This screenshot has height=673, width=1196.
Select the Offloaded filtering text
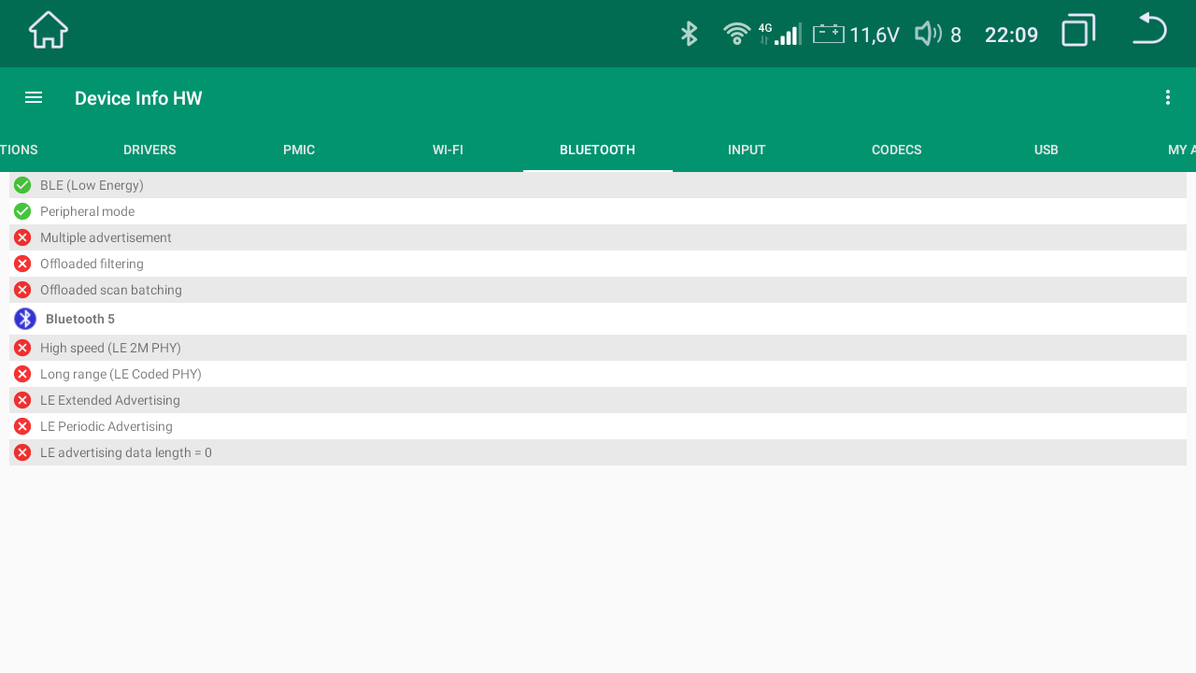(92, 264)
